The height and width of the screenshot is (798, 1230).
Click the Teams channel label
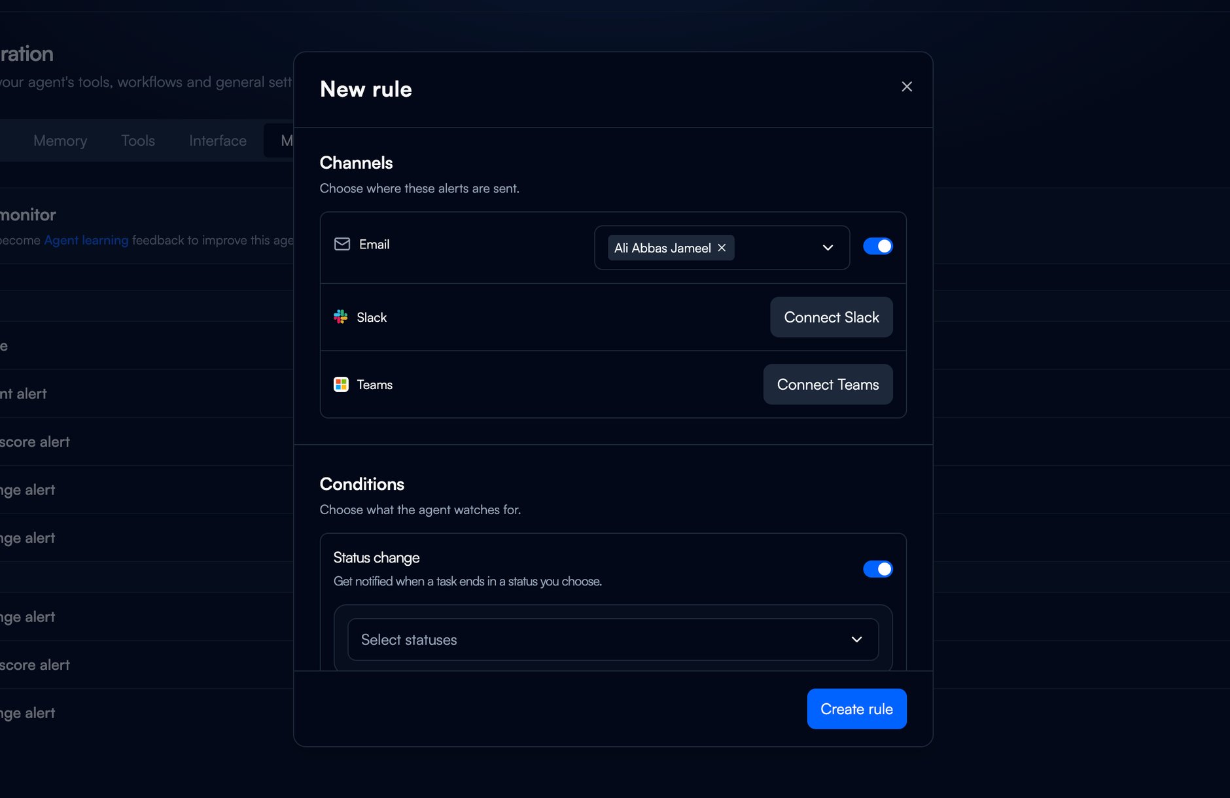pos(374,385)
